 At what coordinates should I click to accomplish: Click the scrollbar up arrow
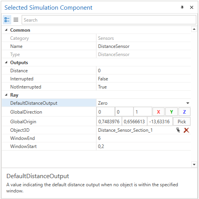click(194, 29)
